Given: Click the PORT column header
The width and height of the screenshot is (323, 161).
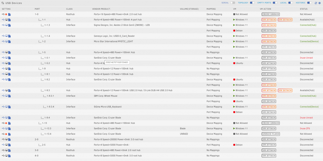Looking at the screenshot, I should pos(37,9).
